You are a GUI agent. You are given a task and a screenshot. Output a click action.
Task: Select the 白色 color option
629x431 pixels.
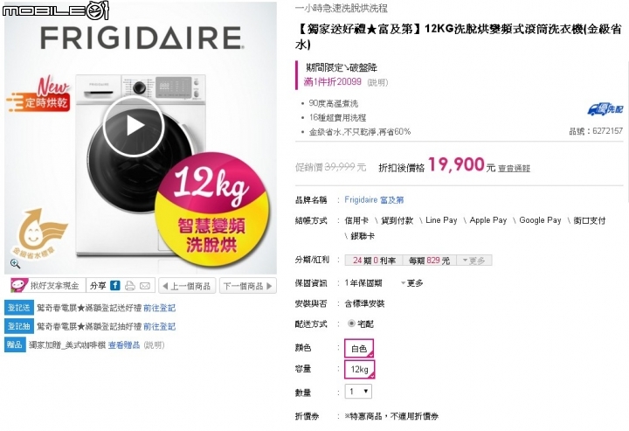(x=359, y=348)
